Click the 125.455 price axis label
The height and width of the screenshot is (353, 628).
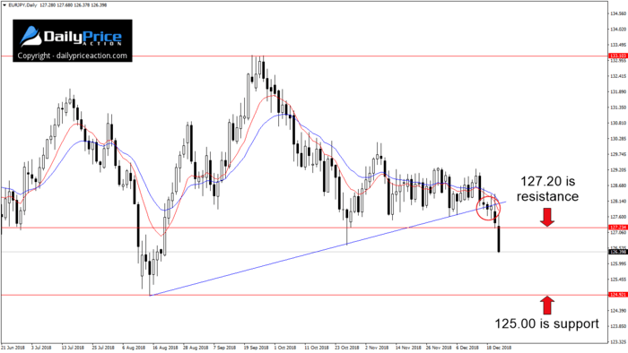pyautogui.click(x=618, y=279)
